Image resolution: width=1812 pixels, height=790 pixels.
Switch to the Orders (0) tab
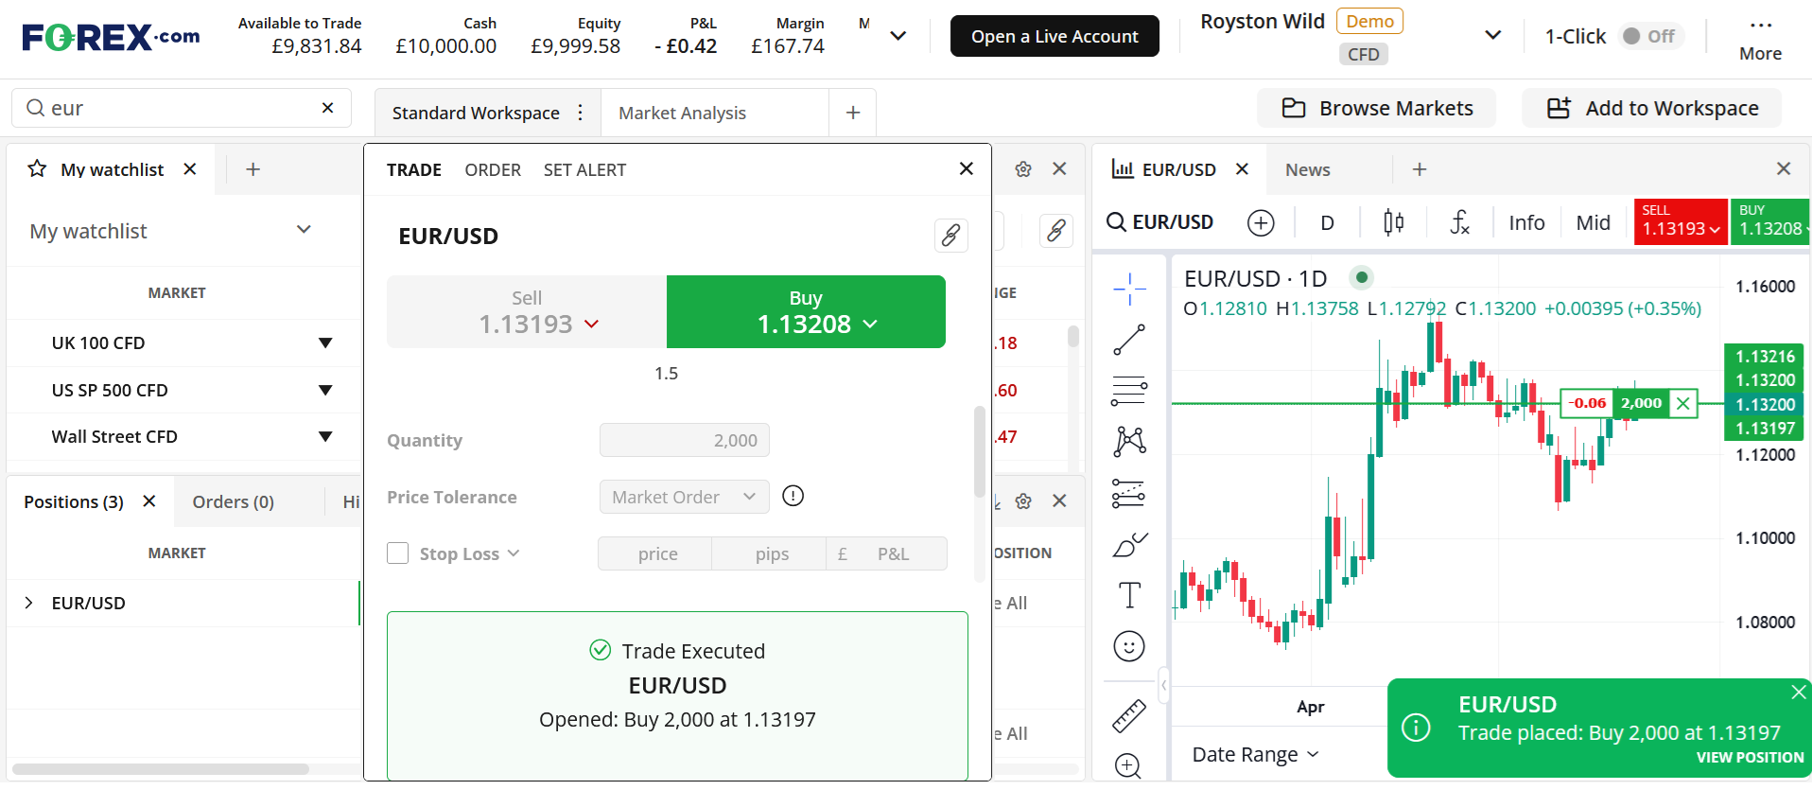[x=234, y=501]
